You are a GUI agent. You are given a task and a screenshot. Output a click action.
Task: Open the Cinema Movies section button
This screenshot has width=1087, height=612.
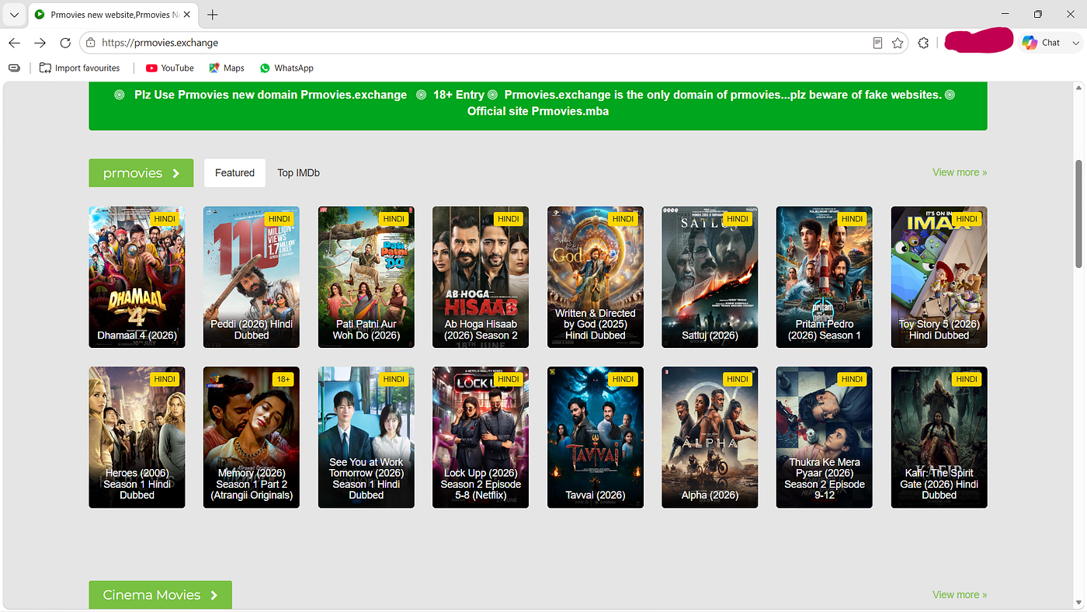[160, 595]
